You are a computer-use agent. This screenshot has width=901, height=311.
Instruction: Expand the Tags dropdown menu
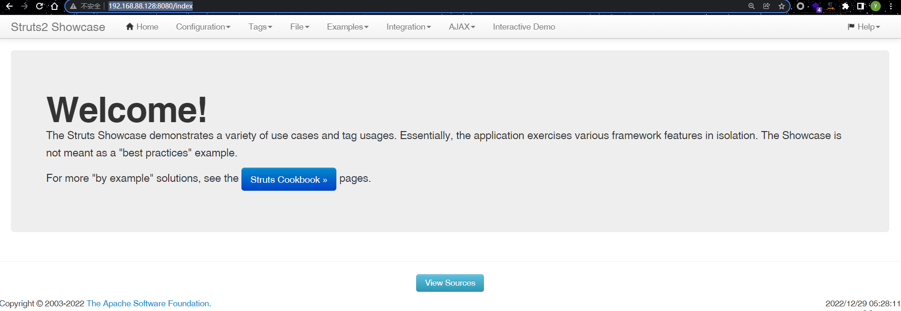260,27
